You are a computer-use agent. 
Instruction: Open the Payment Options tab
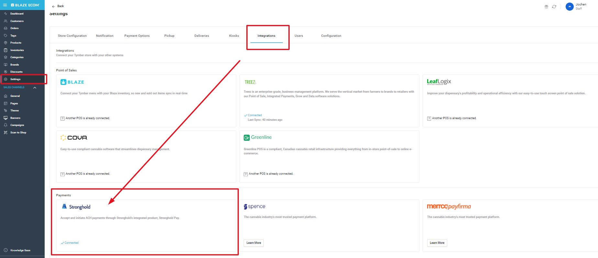click(x=137, y=36)
